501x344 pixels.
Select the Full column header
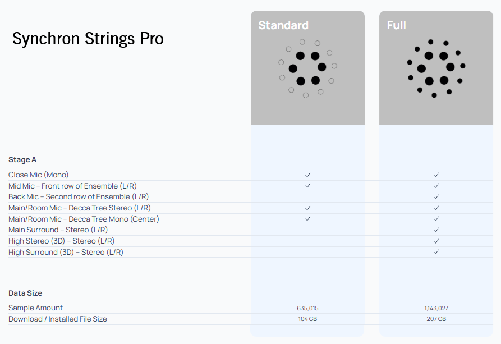tap(397, 25)
